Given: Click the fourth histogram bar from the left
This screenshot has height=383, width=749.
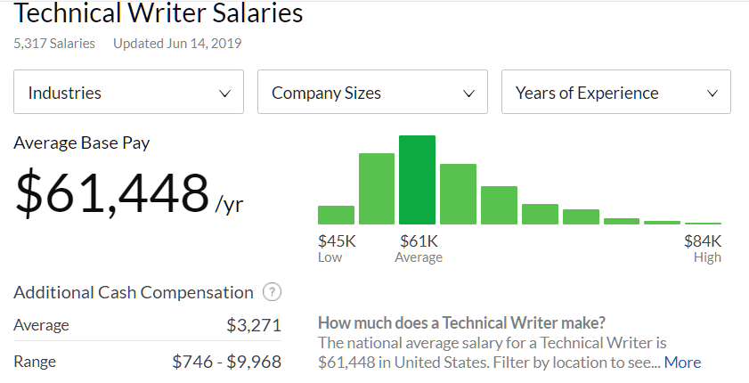Looking at the screenshot, I should pyautogui.click(x=458, y=194).
